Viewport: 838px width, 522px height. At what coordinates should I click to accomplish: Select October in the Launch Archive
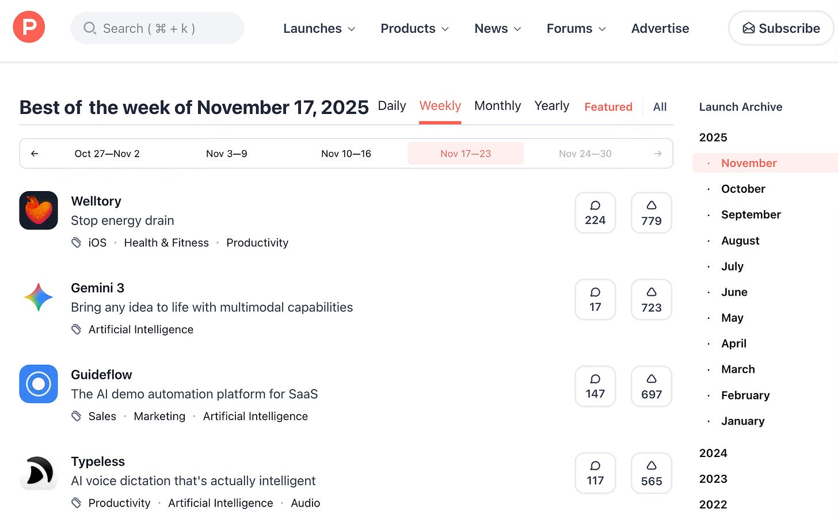tap(743, 189)
